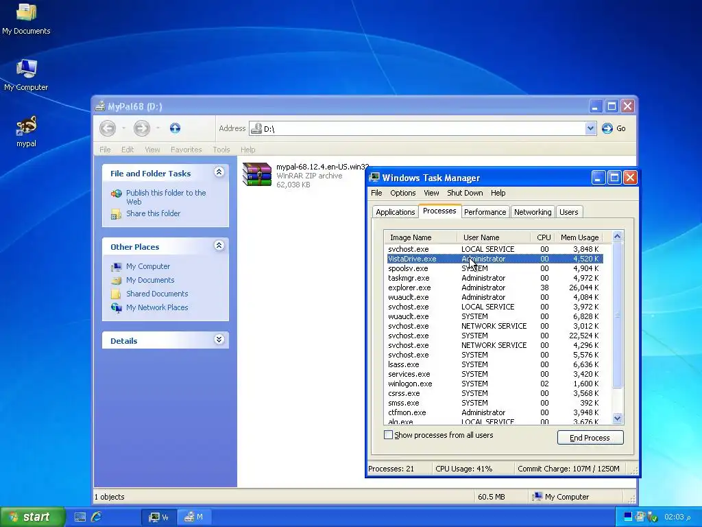Viewport: 702px width, 527px height.
Task: Click the Show Desktop quick launch icon
Action: (x=80, y=517)
